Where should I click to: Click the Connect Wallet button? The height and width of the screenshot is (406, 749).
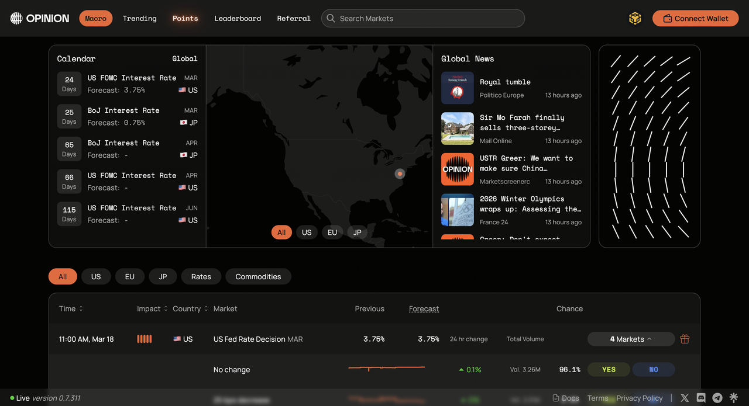[x=695, y=18]
